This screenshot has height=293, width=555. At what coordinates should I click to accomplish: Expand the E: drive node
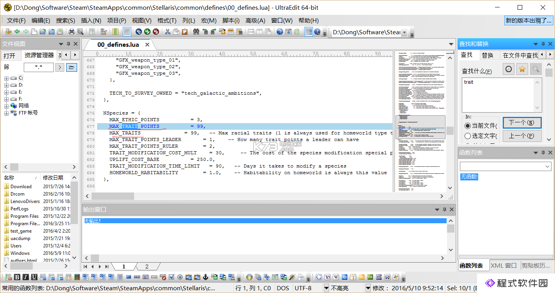(6, 92)
